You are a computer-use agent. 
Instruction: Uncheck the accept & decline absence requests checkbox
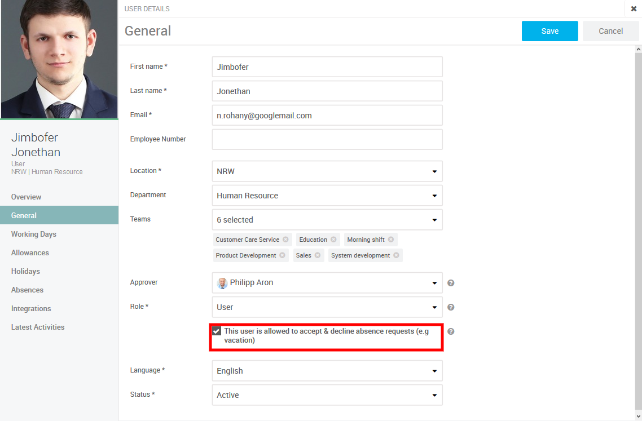217,331
